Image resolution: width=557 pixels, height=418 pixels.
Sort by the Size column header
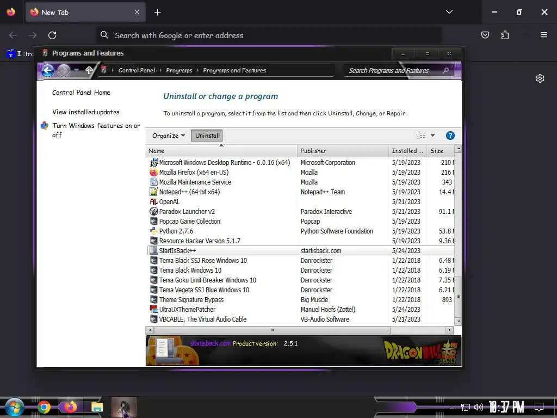441,151
